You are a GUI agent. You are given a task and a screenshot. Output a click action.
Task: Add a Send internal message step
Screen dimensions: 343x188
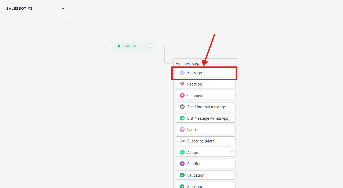(x=206, y=107)
